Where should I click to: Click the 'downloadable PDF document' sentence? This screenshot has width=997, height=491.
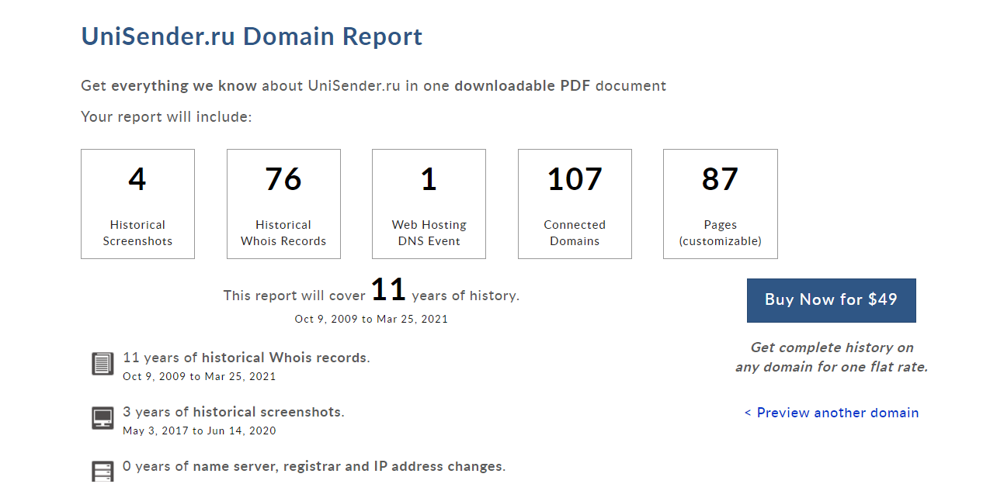pyautogui.click(x=373, y=85)
